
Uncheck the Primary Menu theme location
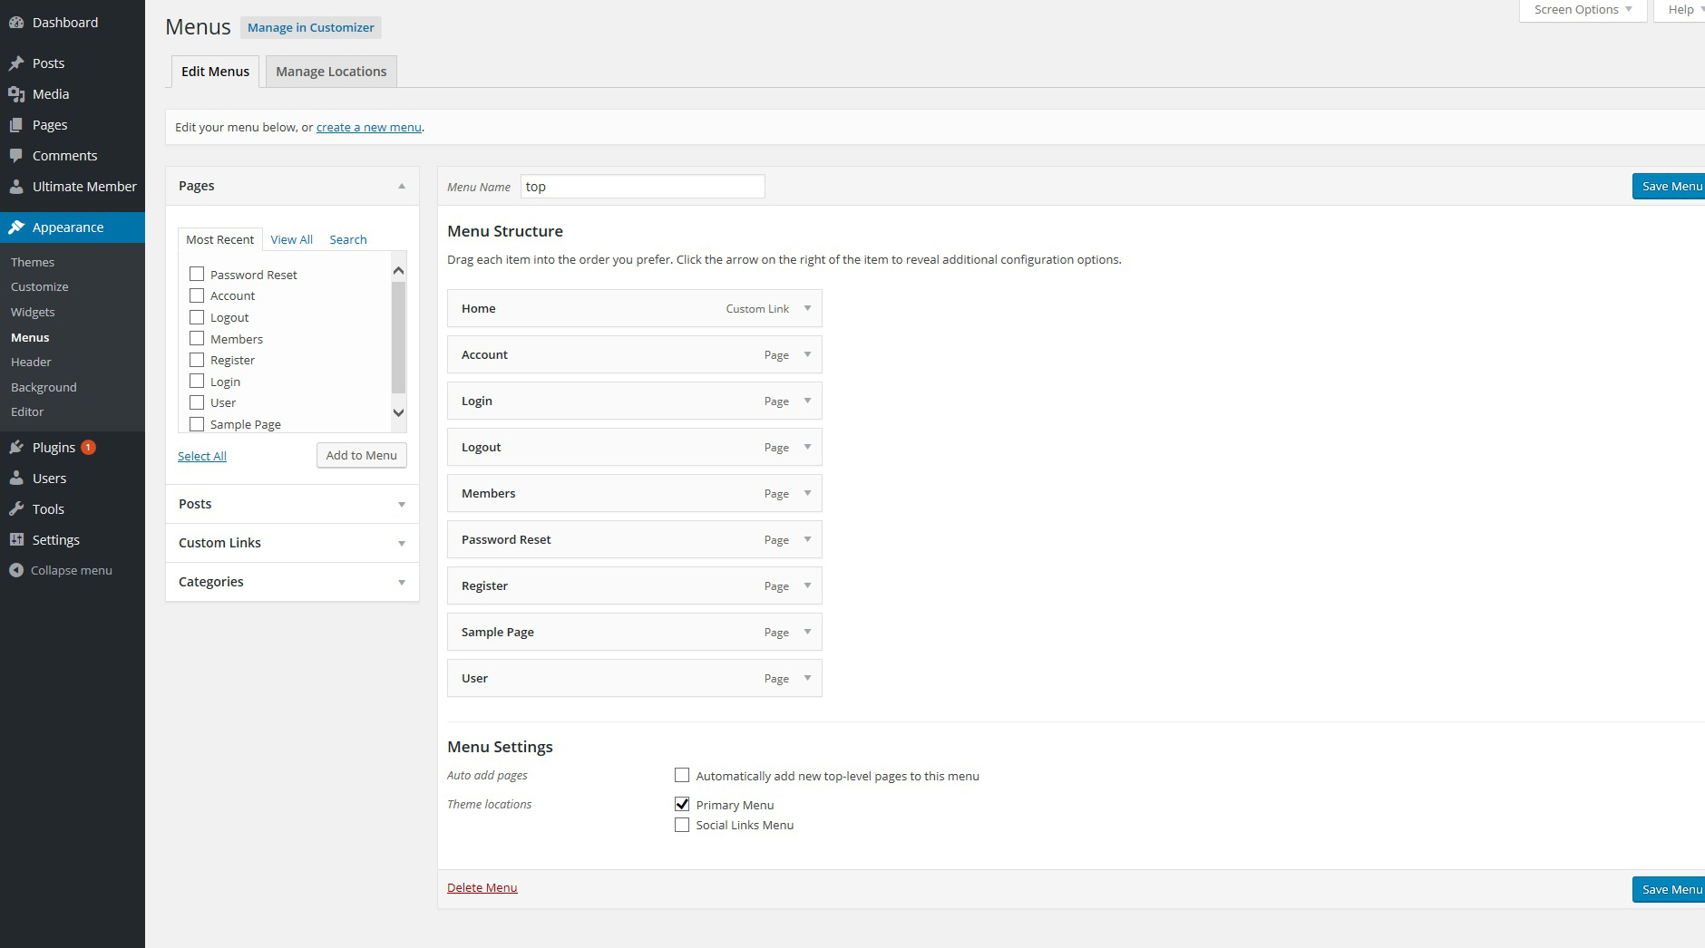pos(682,804)
